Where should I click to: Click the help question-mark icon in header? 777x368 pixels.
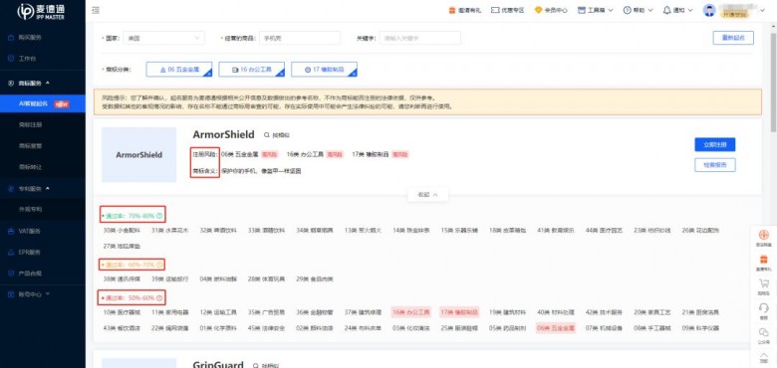pos(627,10)
